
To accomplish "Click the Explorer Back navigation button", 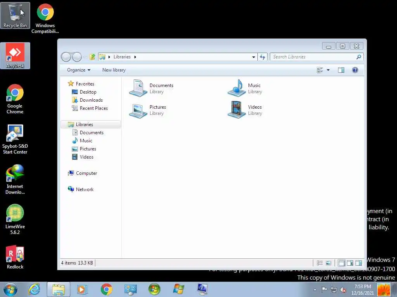I will (x=66, y=57).
